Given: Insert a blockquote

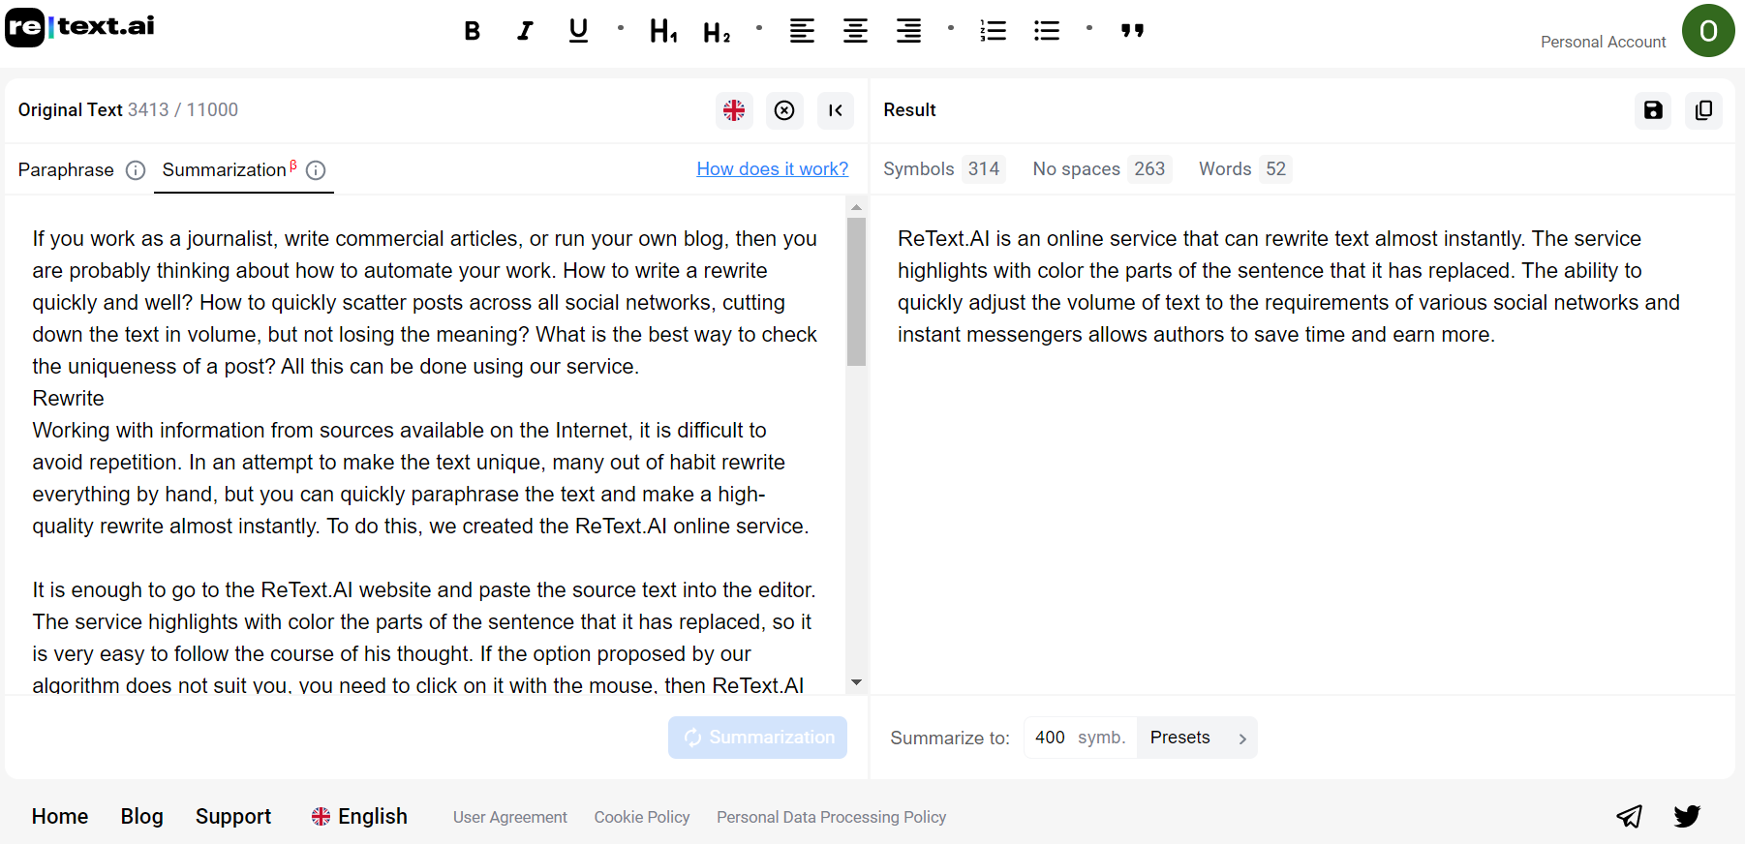Looking at the screenshot, I should (1132, 31).
